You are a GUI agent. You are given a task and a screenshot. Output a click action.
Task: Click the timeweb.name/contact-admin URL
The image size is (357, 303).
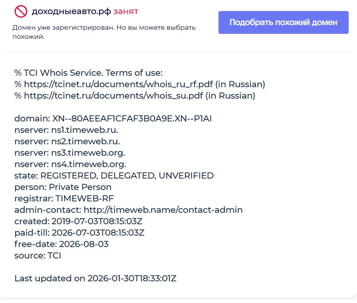coord(163,210)
